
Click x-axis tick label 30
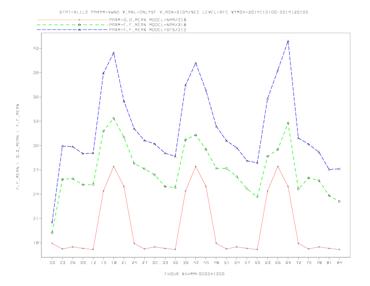point(155,263)
